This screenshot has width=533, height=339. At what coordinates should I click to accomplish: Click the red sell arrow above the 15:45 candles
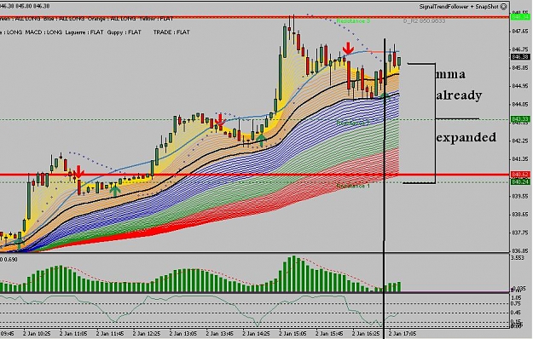(348, 49)
